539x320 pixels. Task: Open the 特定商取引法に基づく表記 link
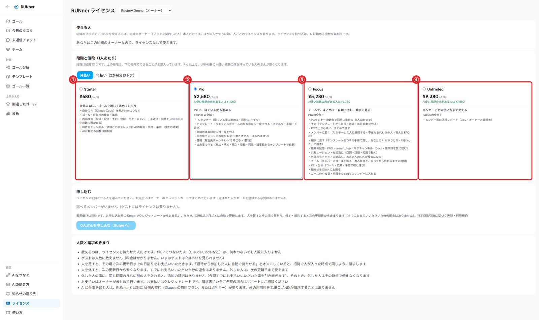click(435, 216)
